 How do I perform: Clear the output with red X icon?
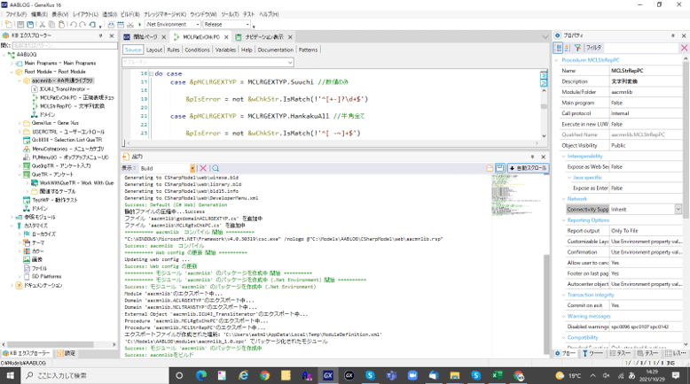tap(203, 168)
